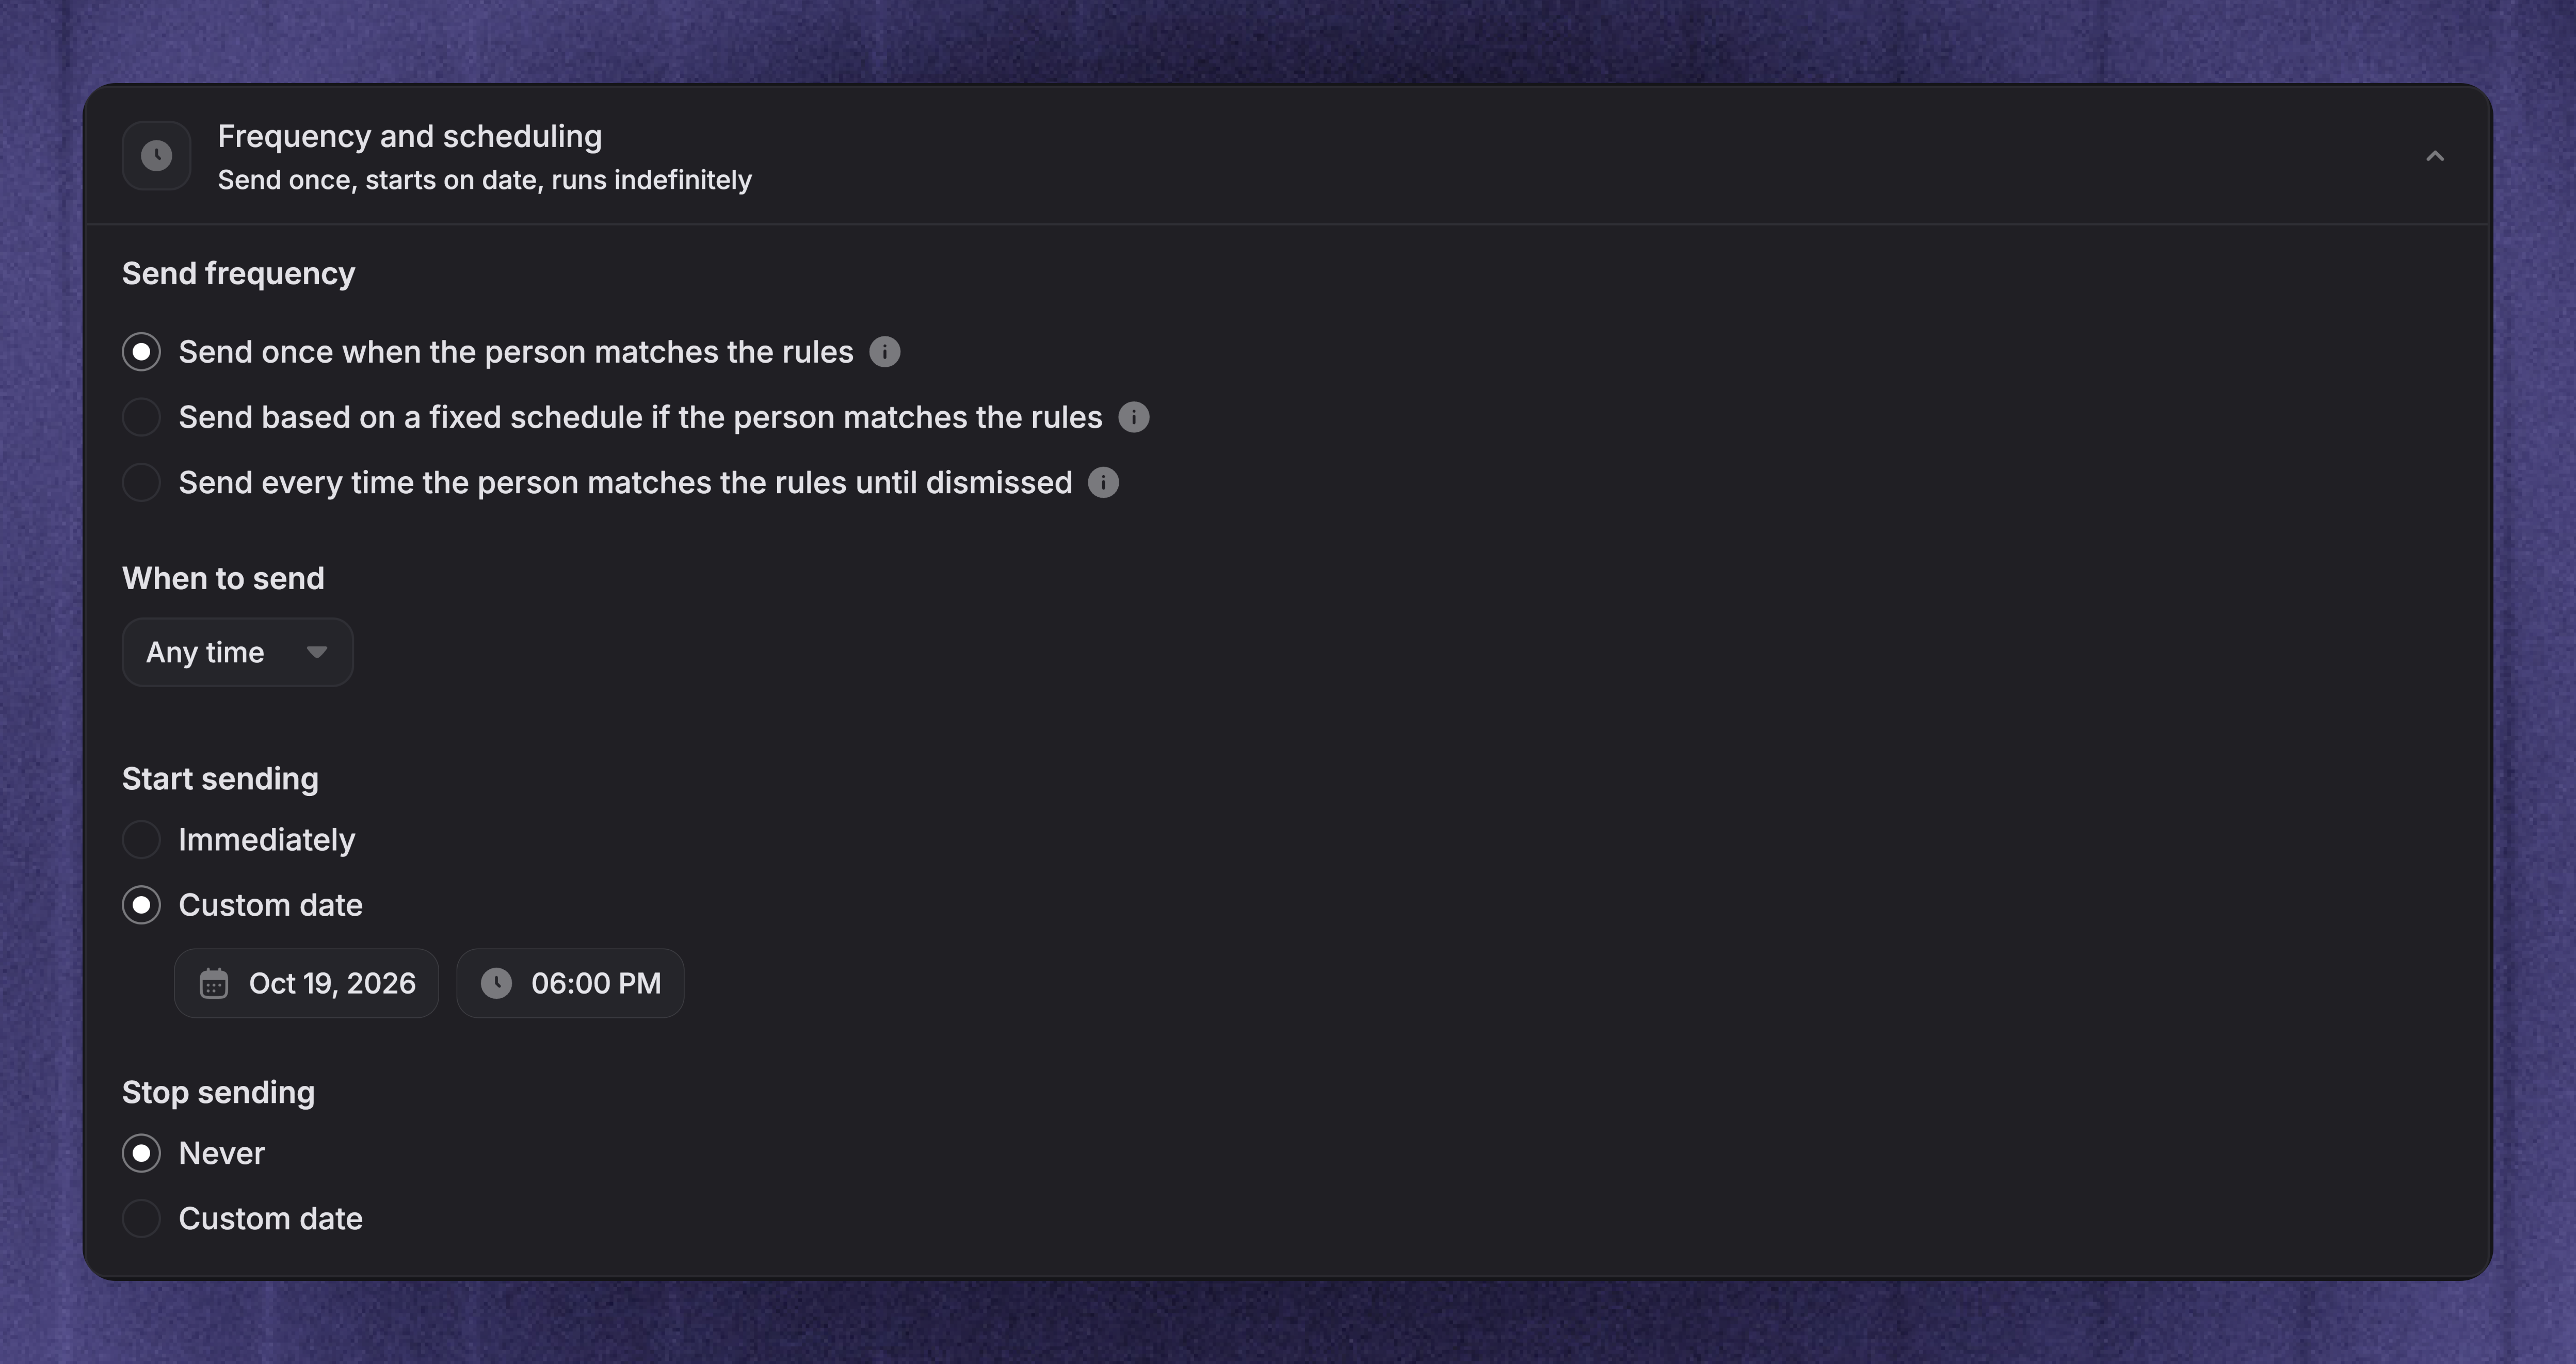Click the Send once, starts on date summary text
Image resolution: width=2576 pixels, height=1364 pixels.
pyautogui.click(x=485, y=181)
